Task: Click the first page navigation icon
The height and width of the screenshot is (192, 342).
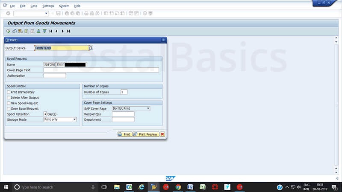Action: click(50, 31)
